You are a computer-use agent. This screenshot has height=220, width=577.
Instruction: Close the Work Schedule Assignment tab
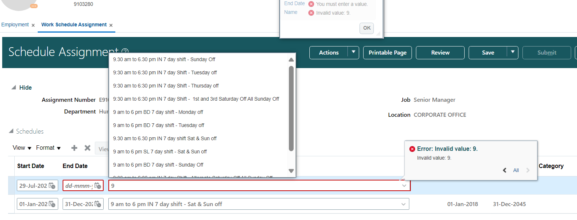(111, 25)
